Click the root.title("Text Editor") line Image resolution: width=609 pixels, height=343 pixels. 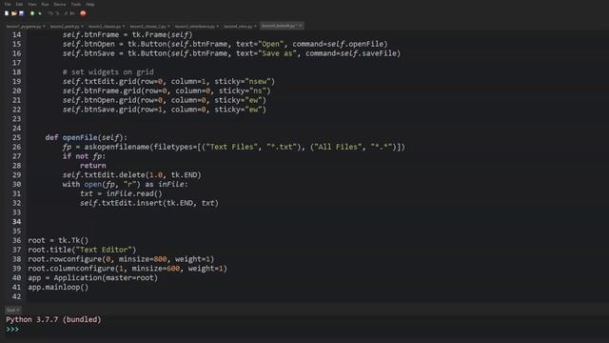pos(82,250)
